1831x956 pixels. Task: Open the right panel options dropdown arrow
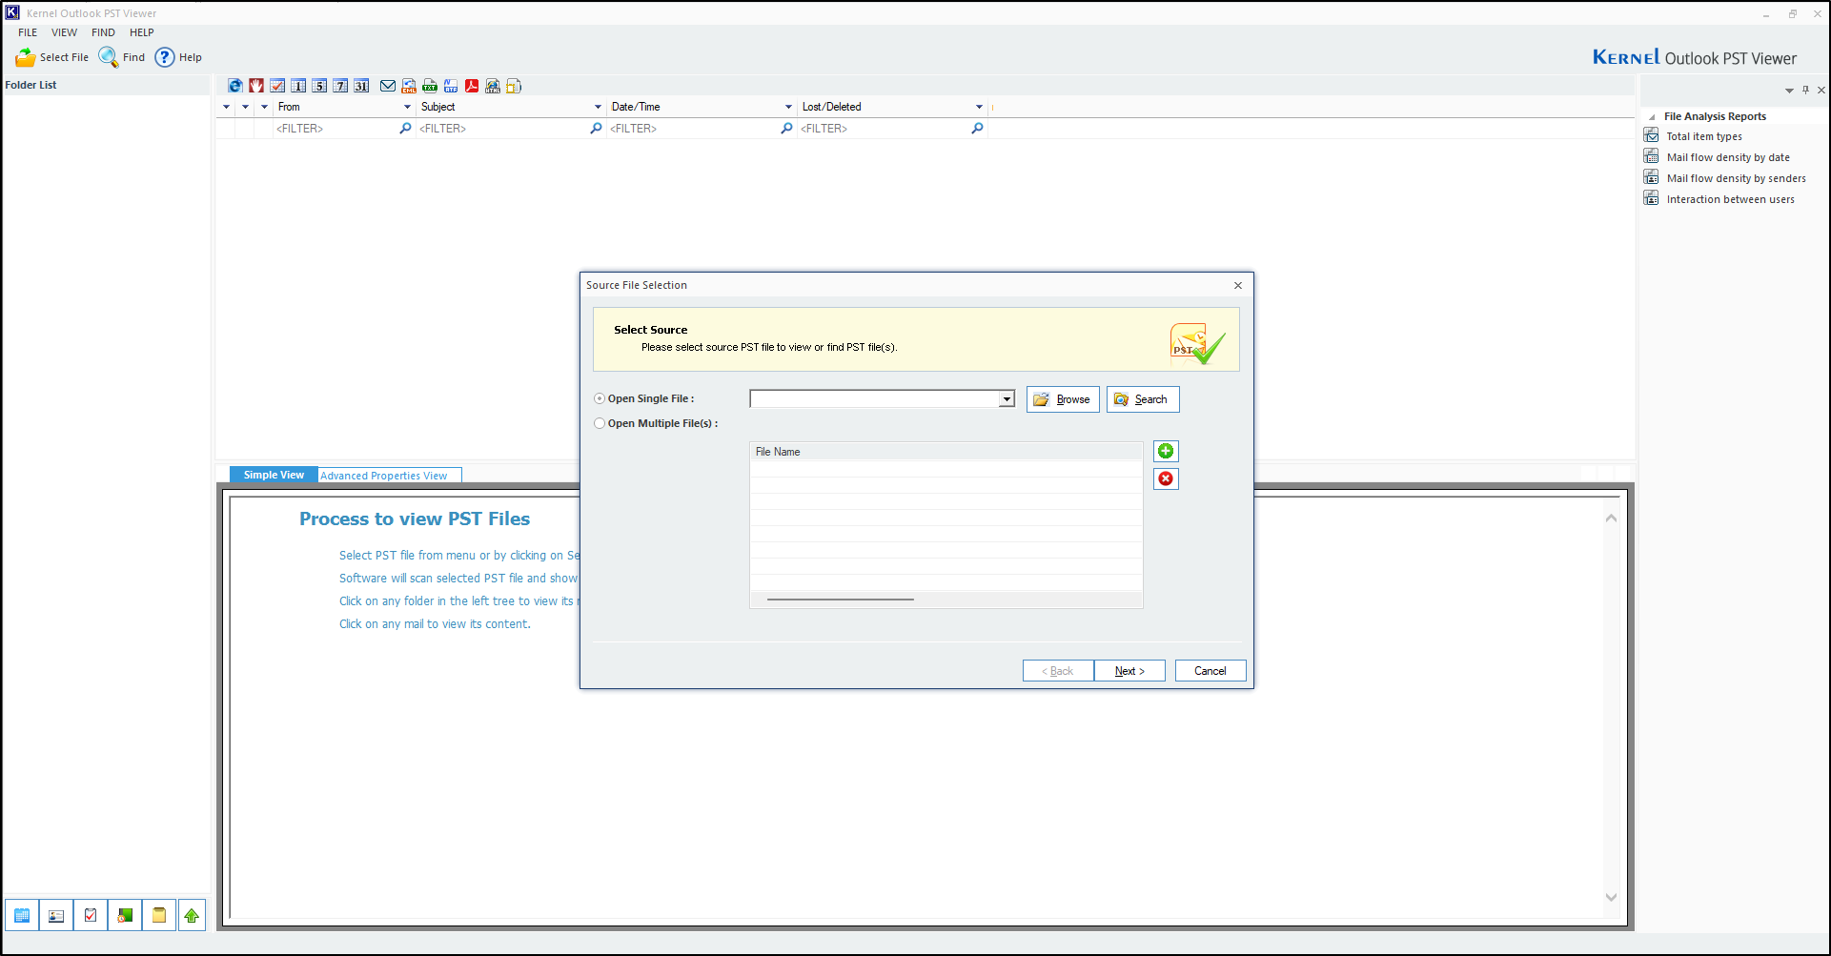coord(1789,91)
